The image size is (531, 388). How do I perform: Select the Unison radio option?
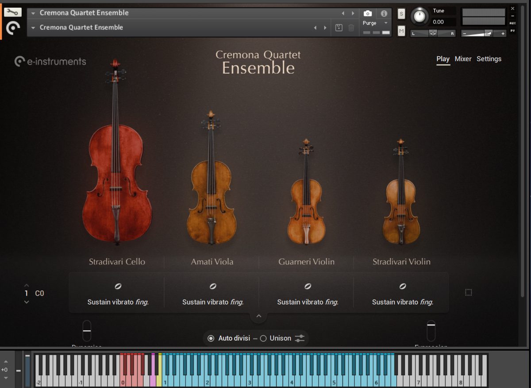pyautogui.click(x=263, y=338)
